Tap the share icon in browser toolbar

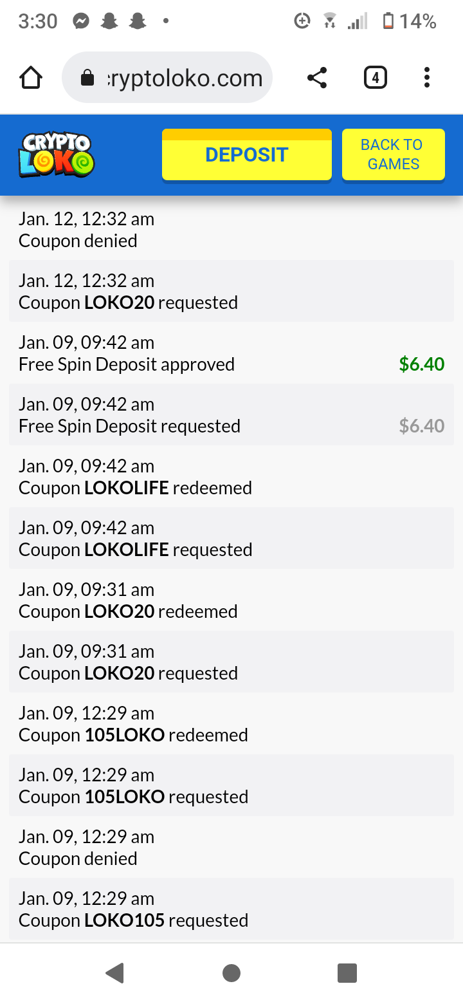(316, 79)
